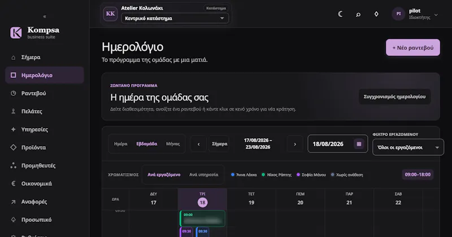
Task: Click Άννα Λόκκα blue legend dot
Action: coord(233,174)
